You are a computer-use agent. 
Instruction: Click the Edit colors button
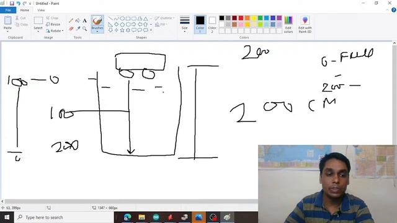pyautogui.click(x=288, y=24)
